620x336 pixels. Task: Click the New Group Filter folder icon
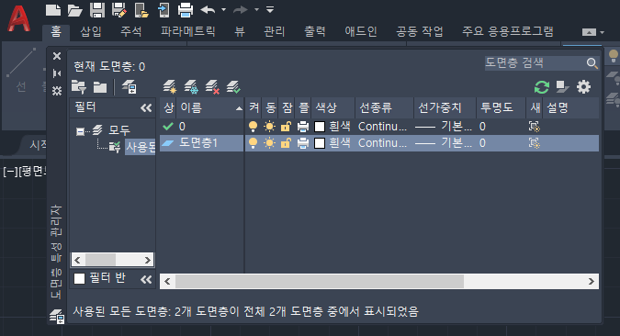[x=100, y=87]
